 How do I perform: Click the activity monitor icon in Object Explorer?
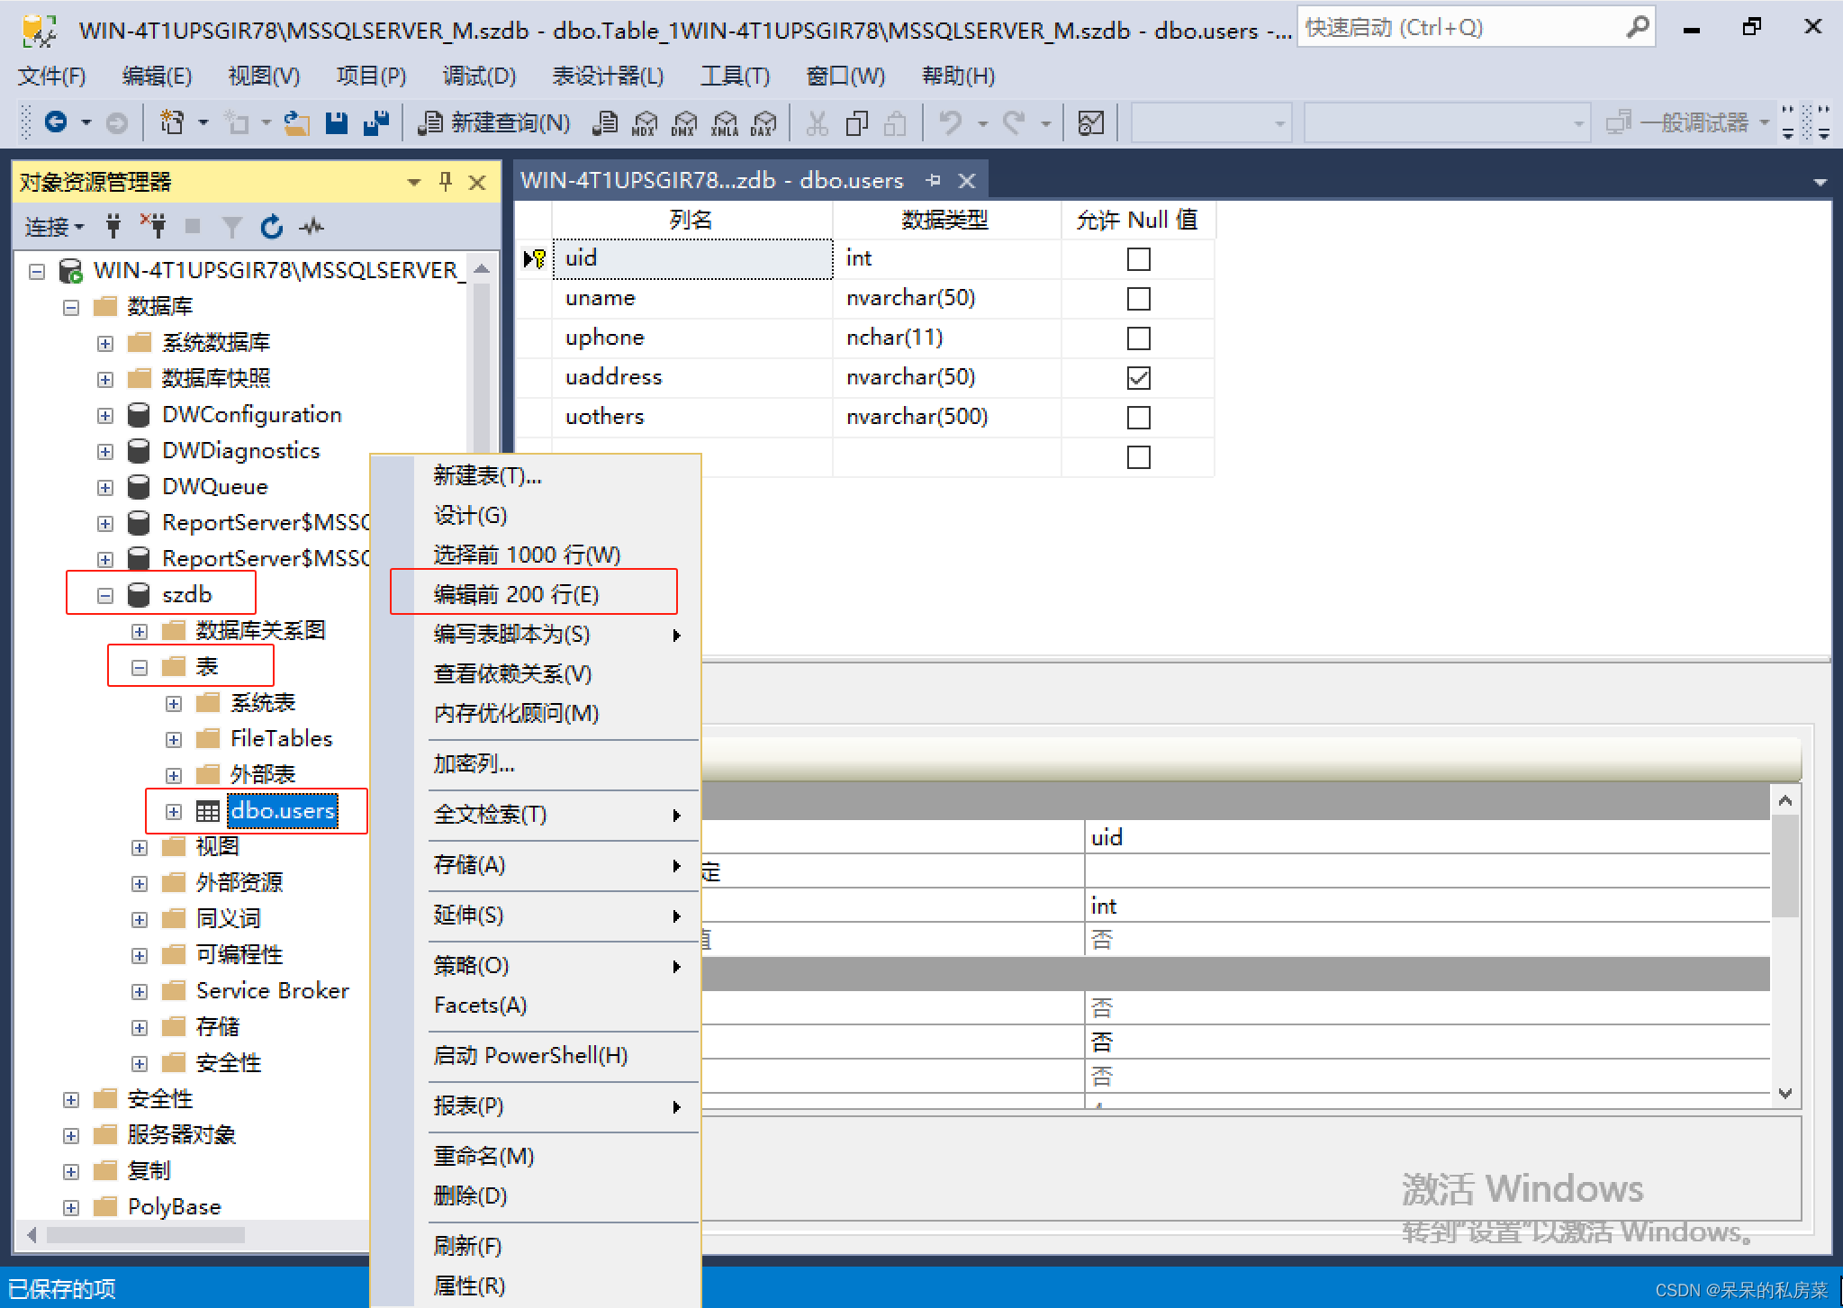(x=312, y=226)
